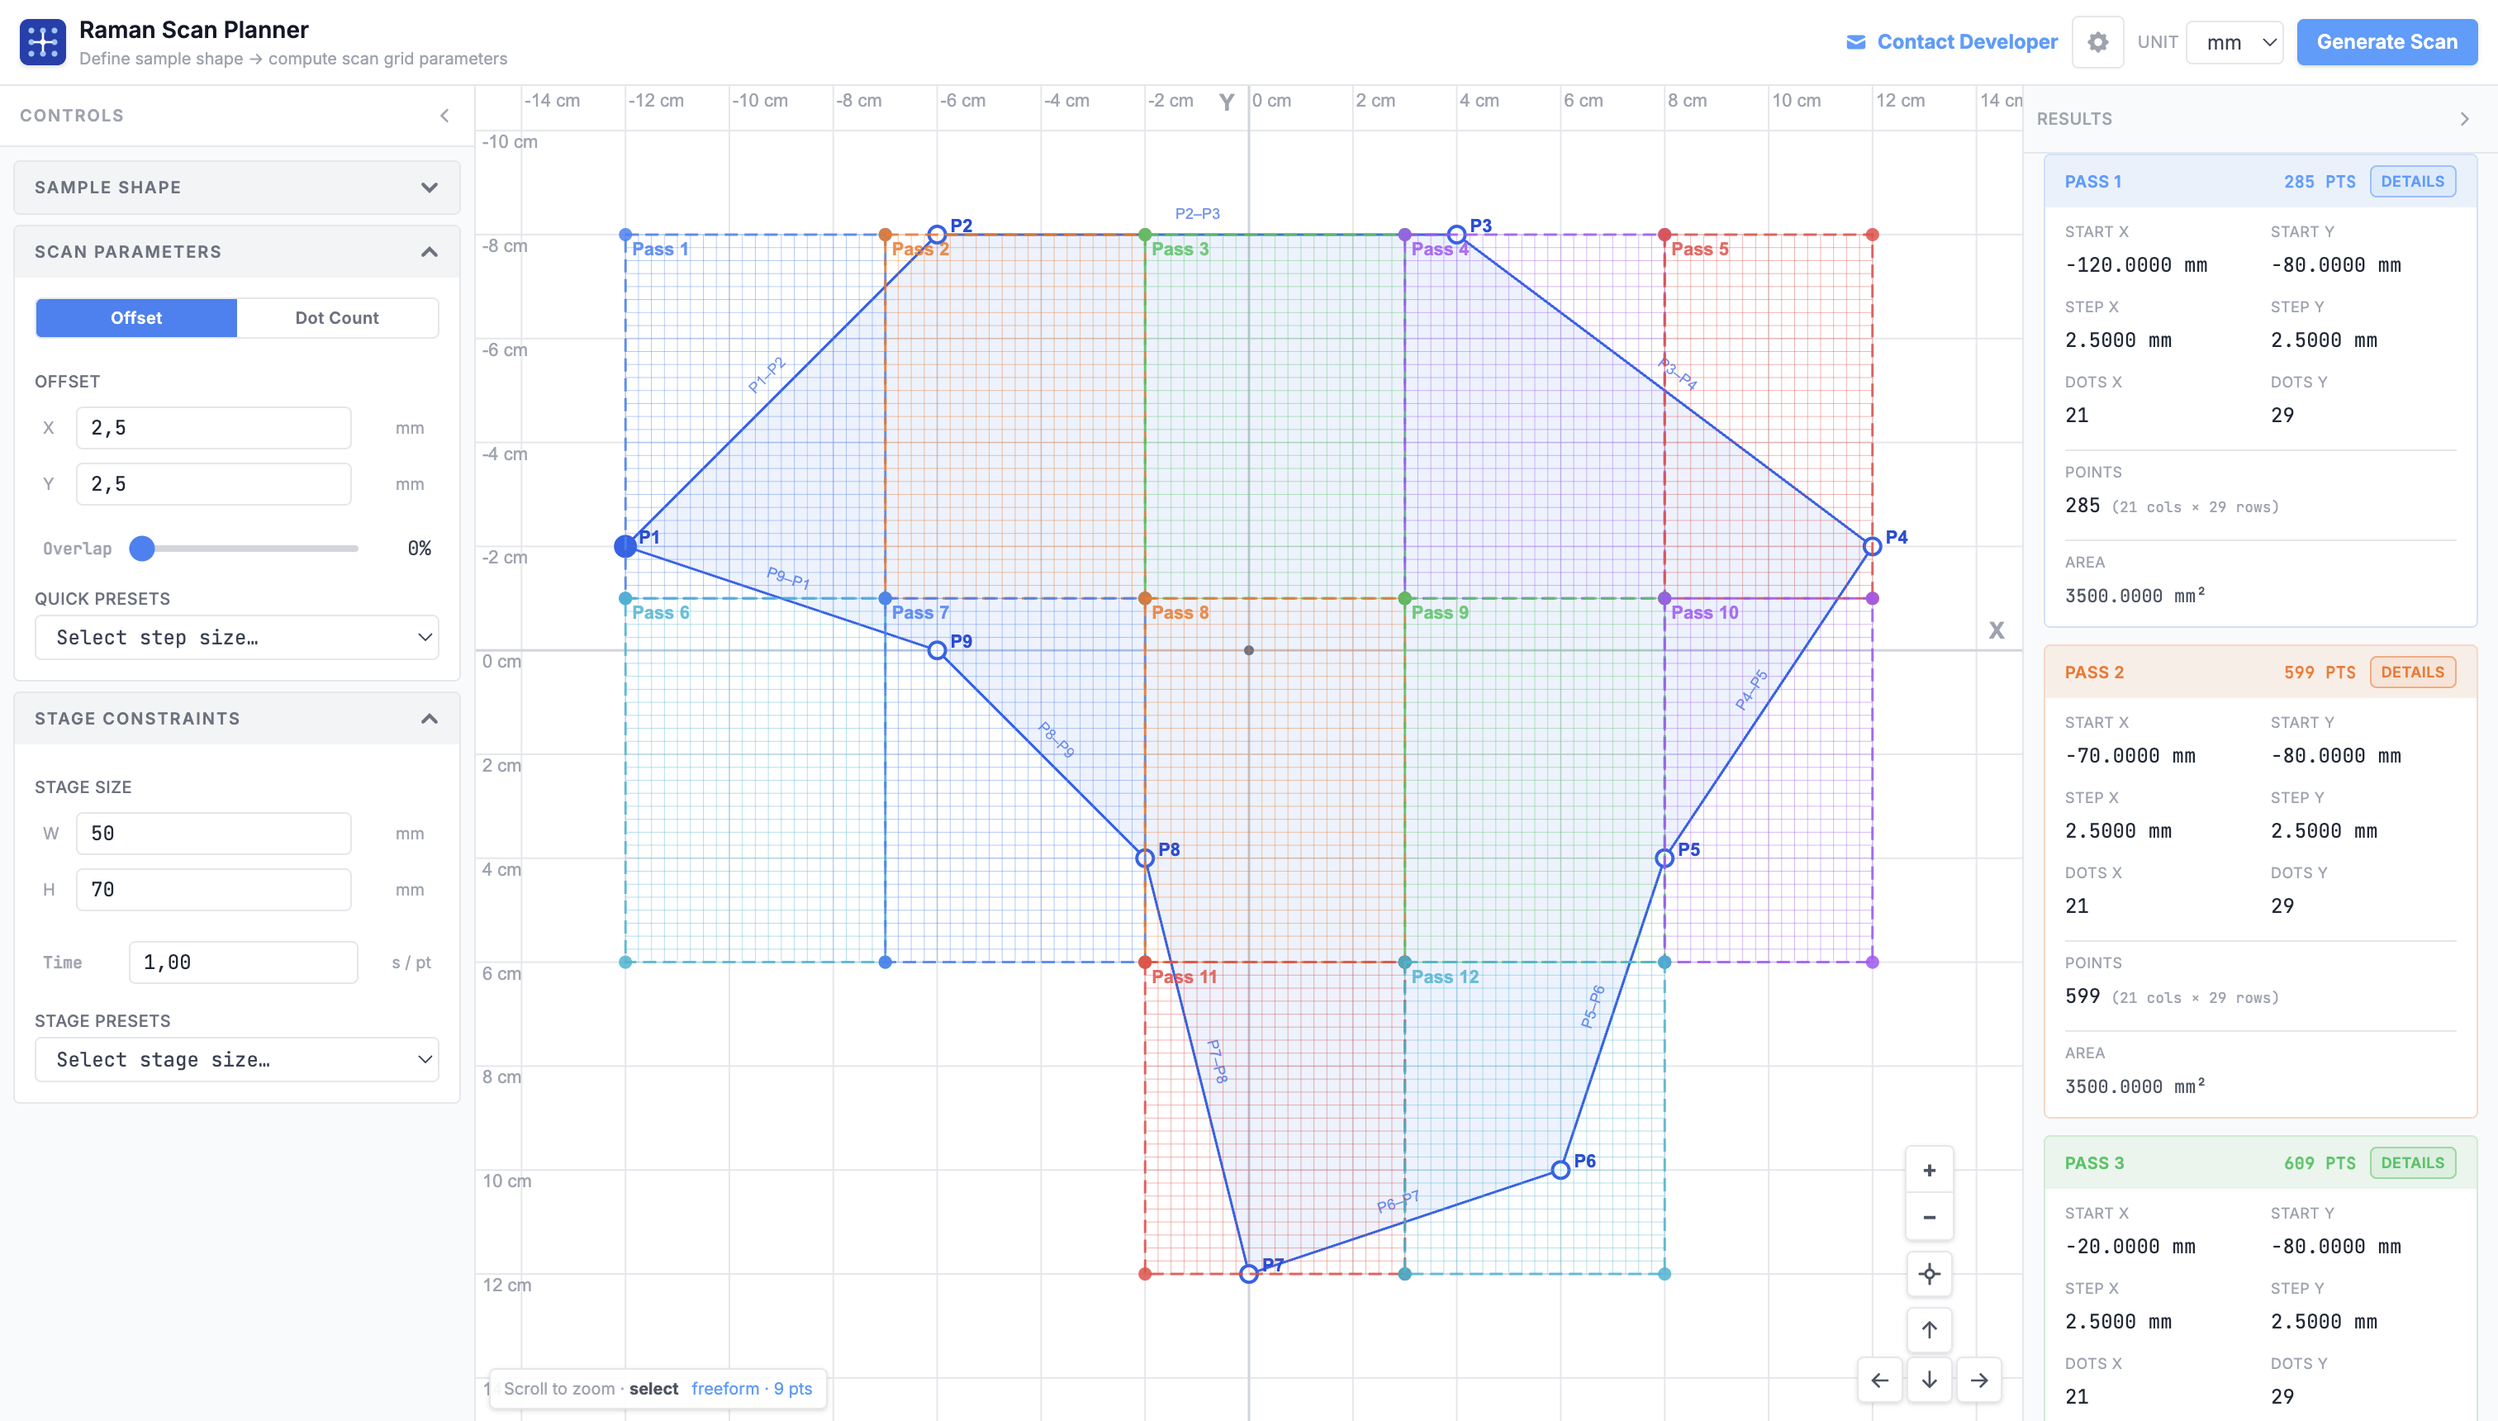Collapse the Controls panel chevron
The height and width of the screenshot is (1421, 2498).
[444, 115]
